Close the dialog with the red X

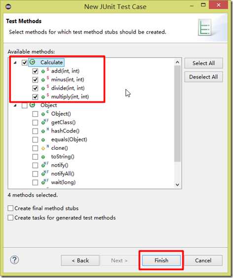[x=218, y=5]
